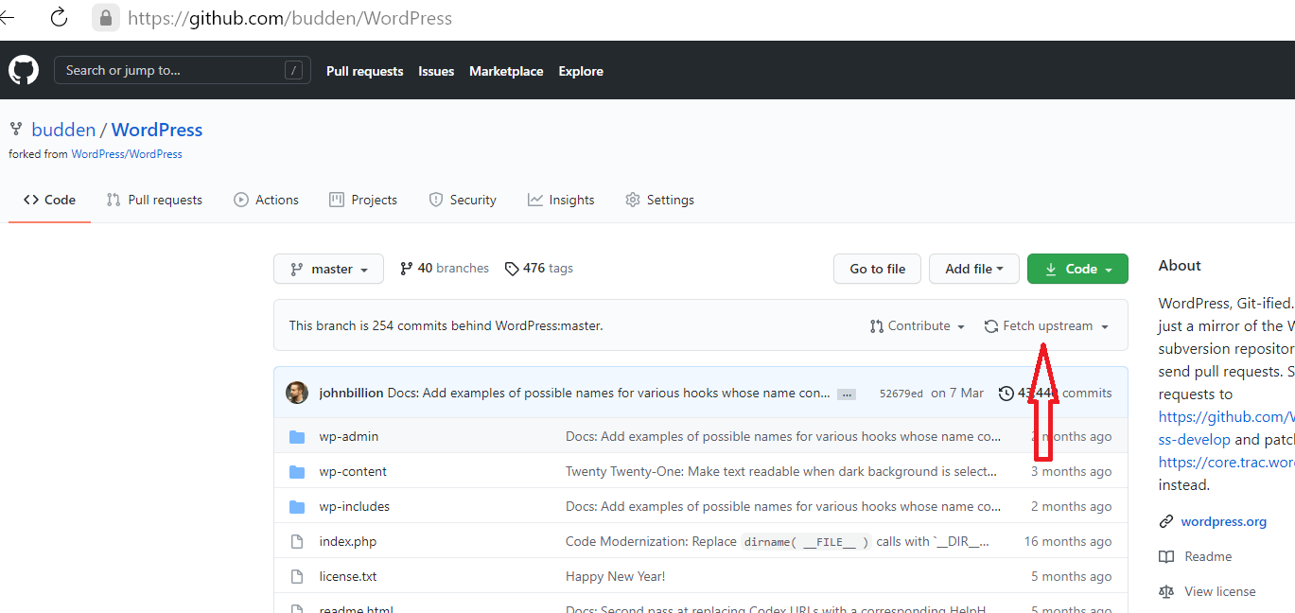This screenshot has width=1295, height=613.
Task: Open the wp-content folder name
Action: click(x=353, y=472)
